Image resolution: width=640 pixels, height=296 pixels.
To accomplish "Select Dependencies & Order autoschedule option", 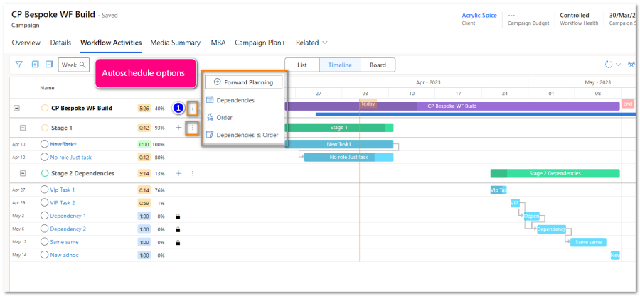I will tap(246, 135).
